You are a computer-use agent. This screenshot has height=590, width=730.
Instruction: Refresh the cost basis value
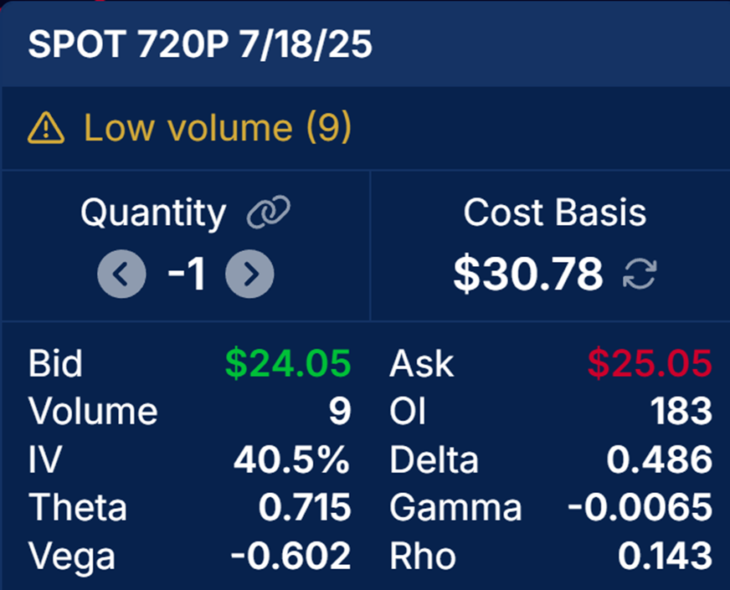[x=640, y=274]
